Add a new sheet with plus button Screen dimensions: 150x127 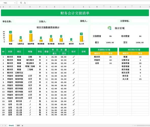tap(22, 125)
